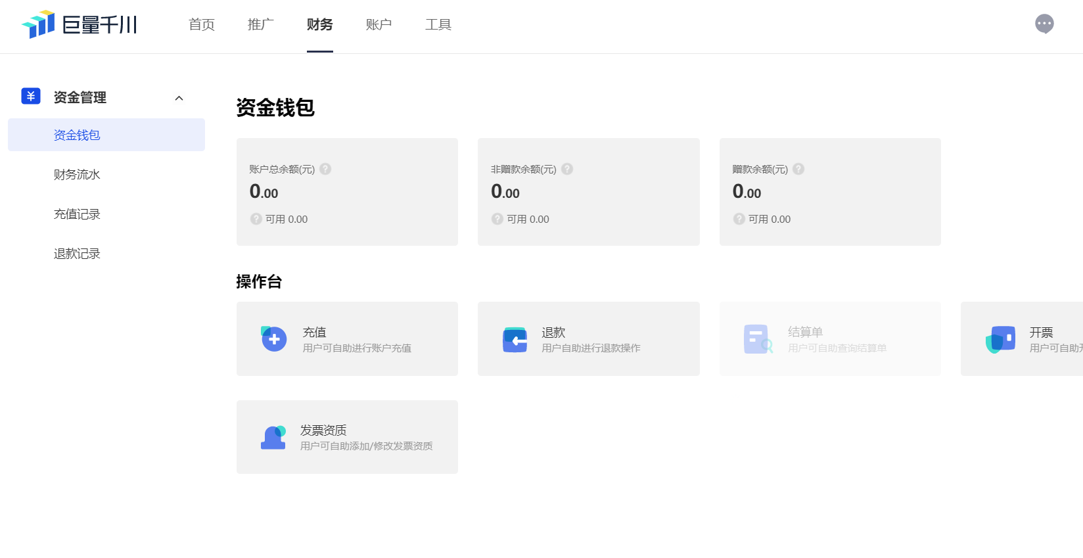Click the 资金管理 yen icon
Viewport: 1083px width, 558px height.
(31, 97)
